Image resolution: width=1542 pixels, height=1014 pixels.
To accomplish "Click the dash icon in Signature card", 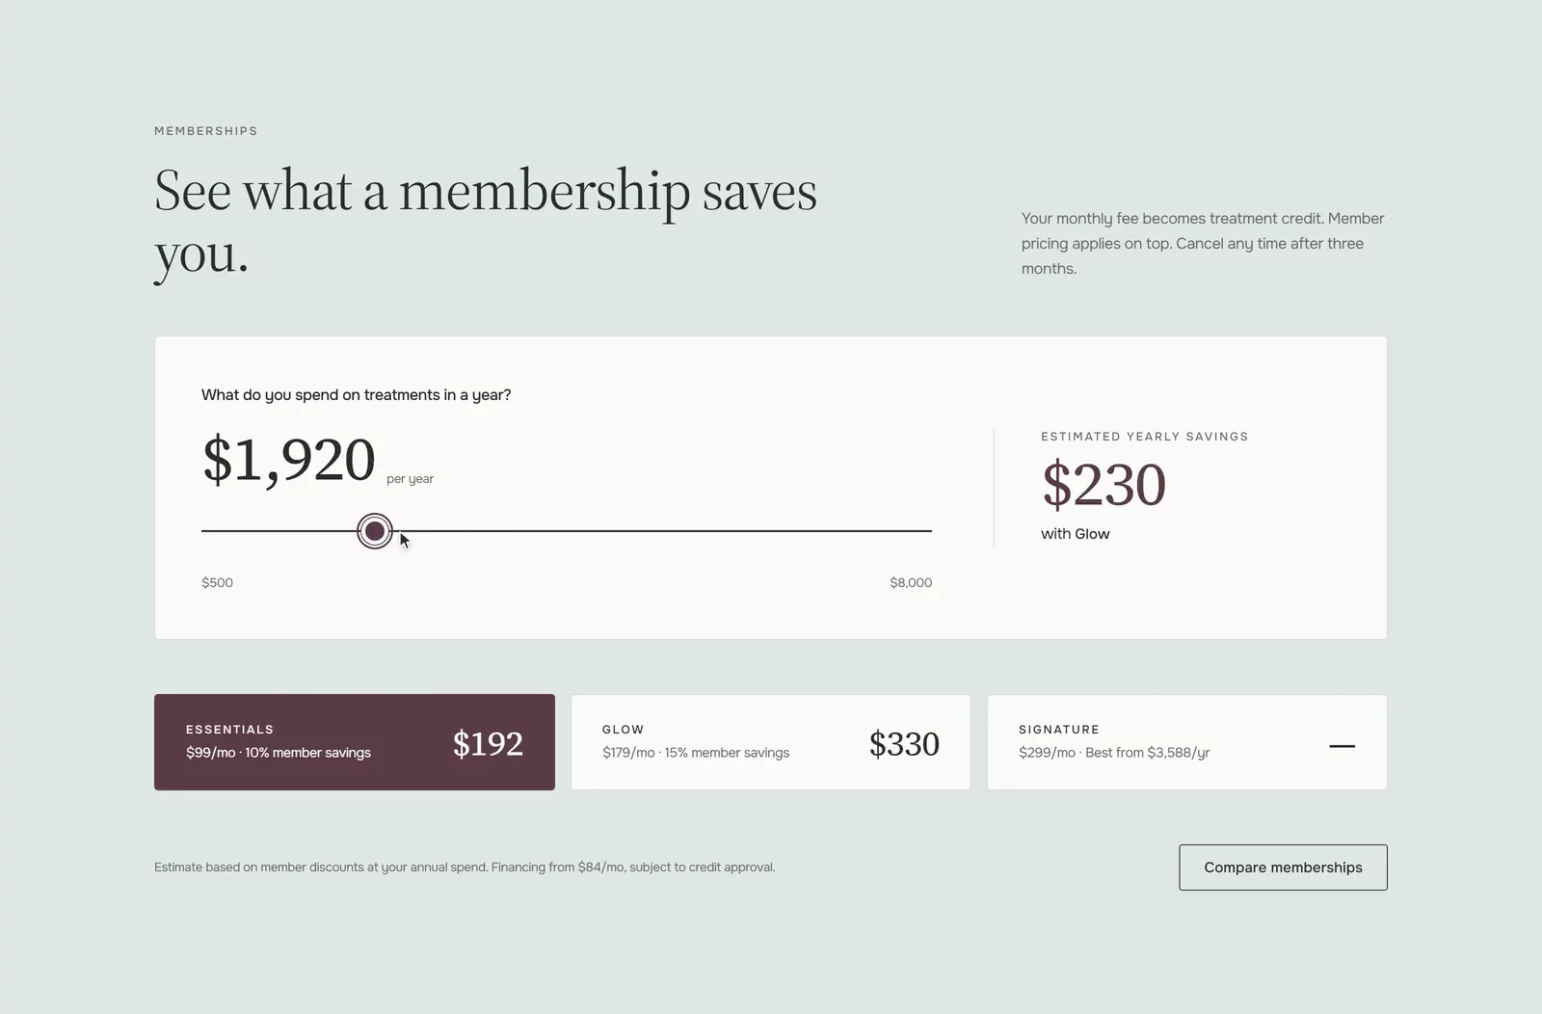I will [1343, 746].
